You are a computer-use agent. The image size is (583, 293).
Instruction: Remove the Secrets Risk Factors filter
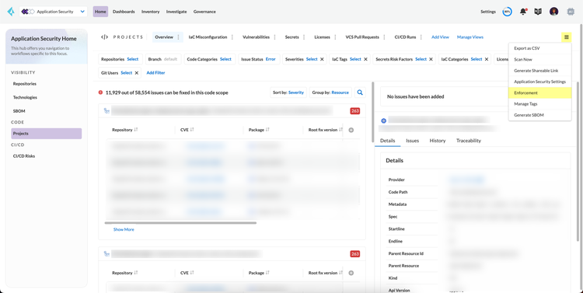click(431, 59)
